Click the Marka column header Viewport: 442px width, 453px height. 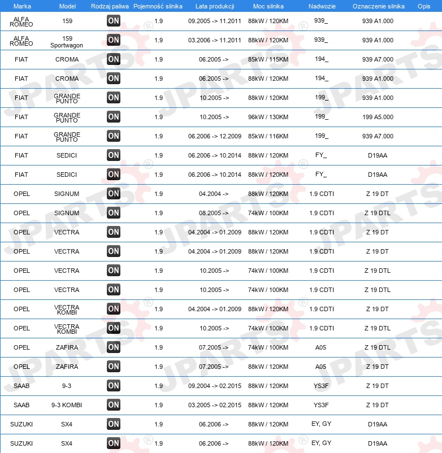[22, 6]
